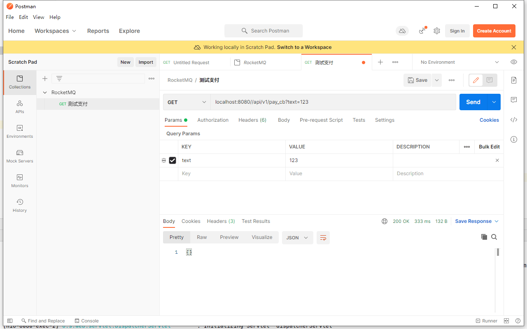Image resolution: width=527 pixels, height=329 pixels.
Task: Switch to the Authorization tab
Action: pyautogui.click(x=213, y=120)
